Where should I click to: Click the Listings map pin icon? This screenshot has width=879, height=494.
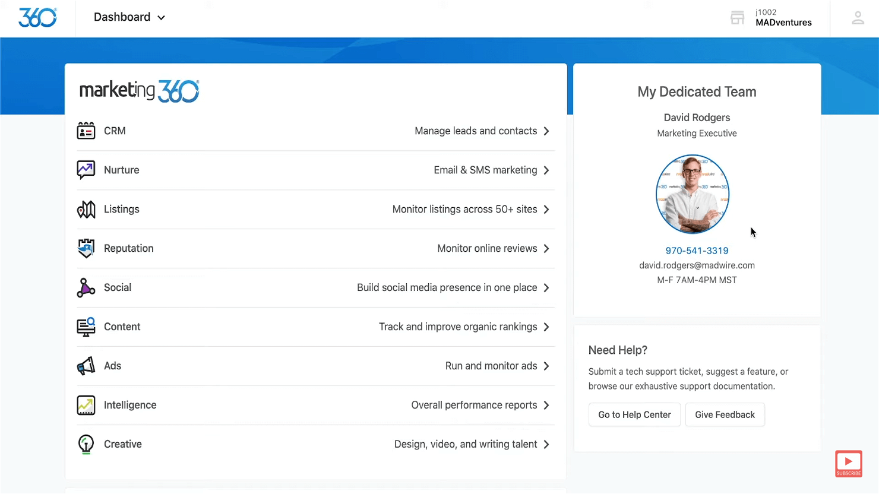pos(86,209)
